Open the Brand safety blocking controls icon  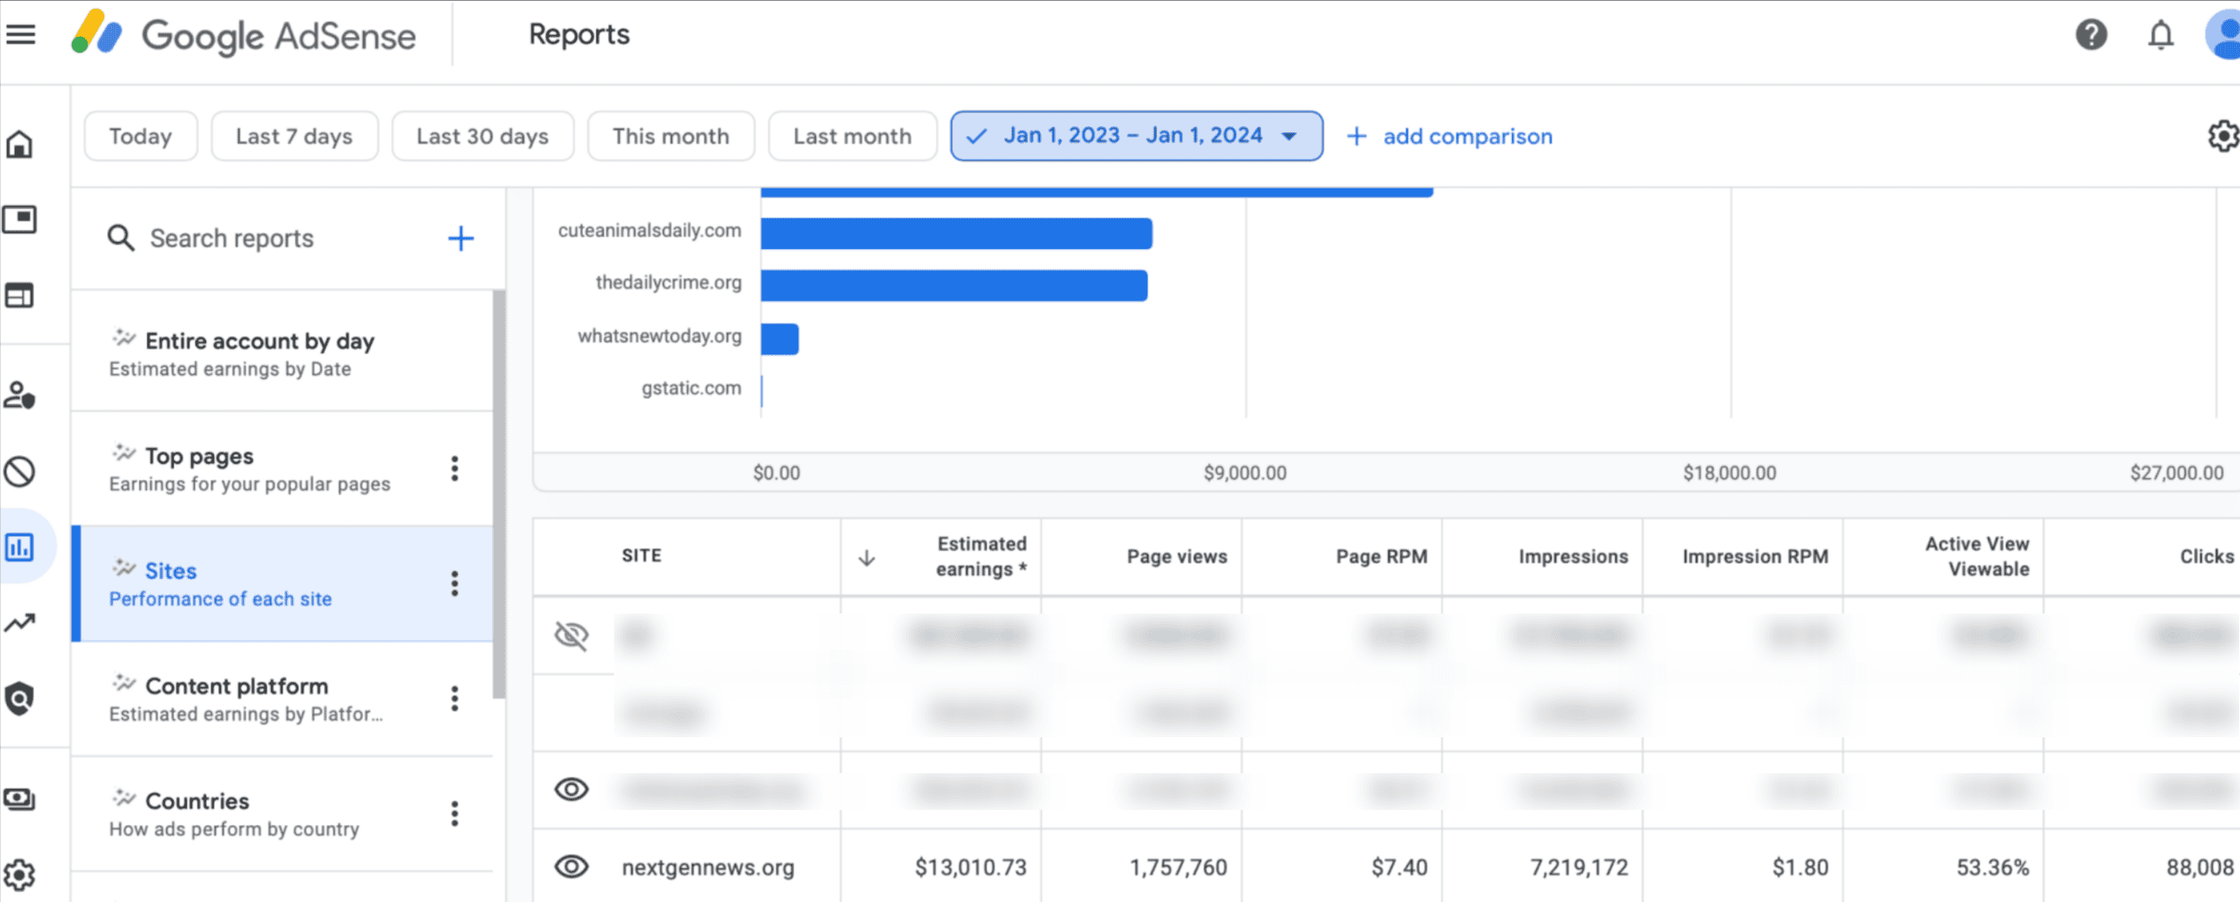tap(19, 471)
